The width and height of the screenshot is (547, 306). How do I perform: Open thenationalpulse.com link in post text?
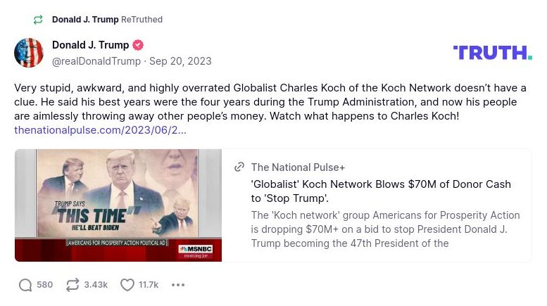coord(100,130)
